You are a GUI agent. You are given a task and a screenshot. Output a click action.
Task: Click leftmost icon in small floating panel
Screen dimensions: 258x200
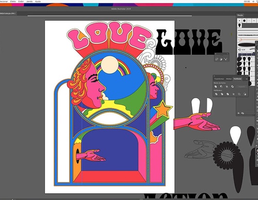[x=217, y=59]
